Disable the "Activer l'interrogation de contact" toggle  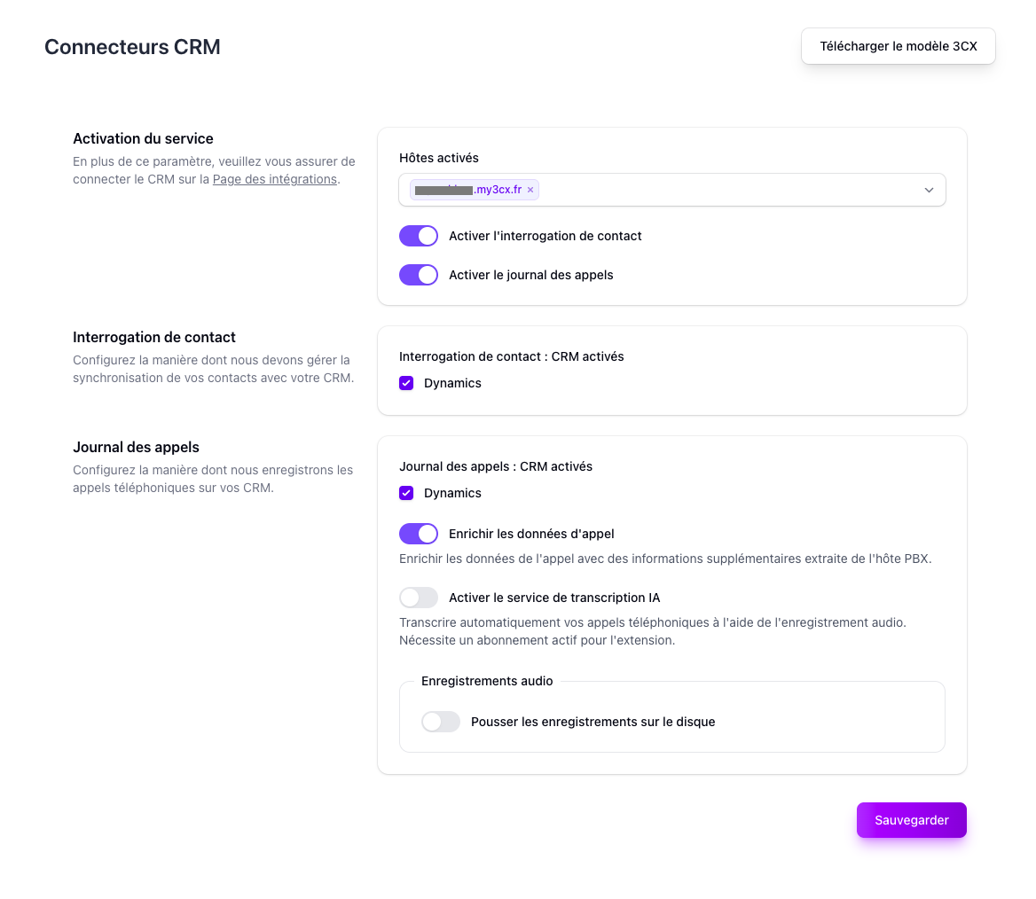[418, 236]
